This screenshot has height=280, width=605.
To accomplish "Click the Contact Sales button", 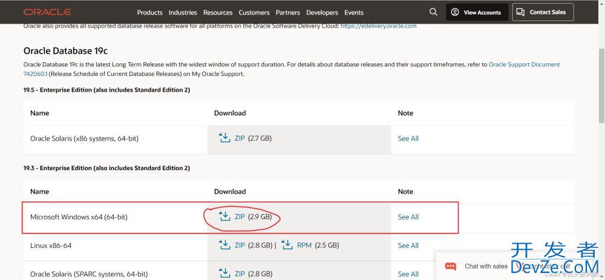I will point(543,12).
